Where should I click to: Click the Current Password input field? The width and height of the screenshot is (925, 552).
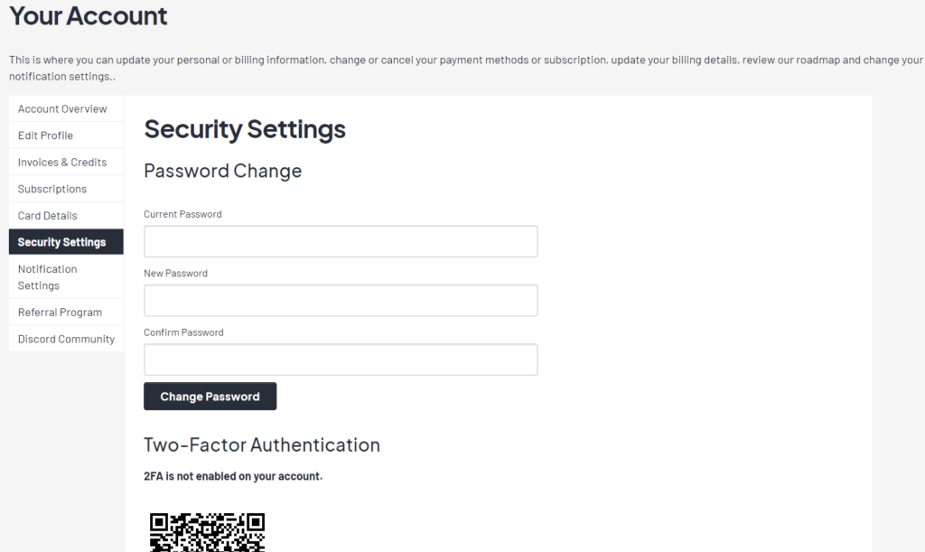(341, 240)
